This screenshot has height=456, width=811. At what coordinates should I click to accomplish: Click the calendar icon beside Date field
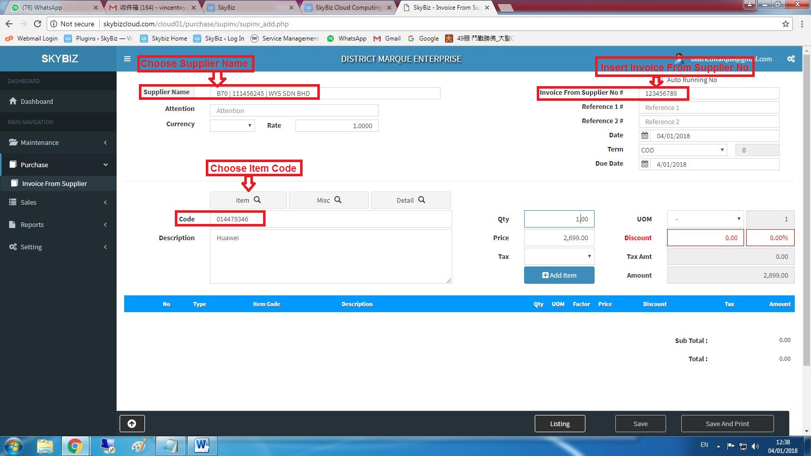645,136
